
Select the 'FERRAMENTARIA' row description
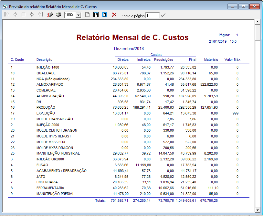pyautogui.click(x=50, y=188)
